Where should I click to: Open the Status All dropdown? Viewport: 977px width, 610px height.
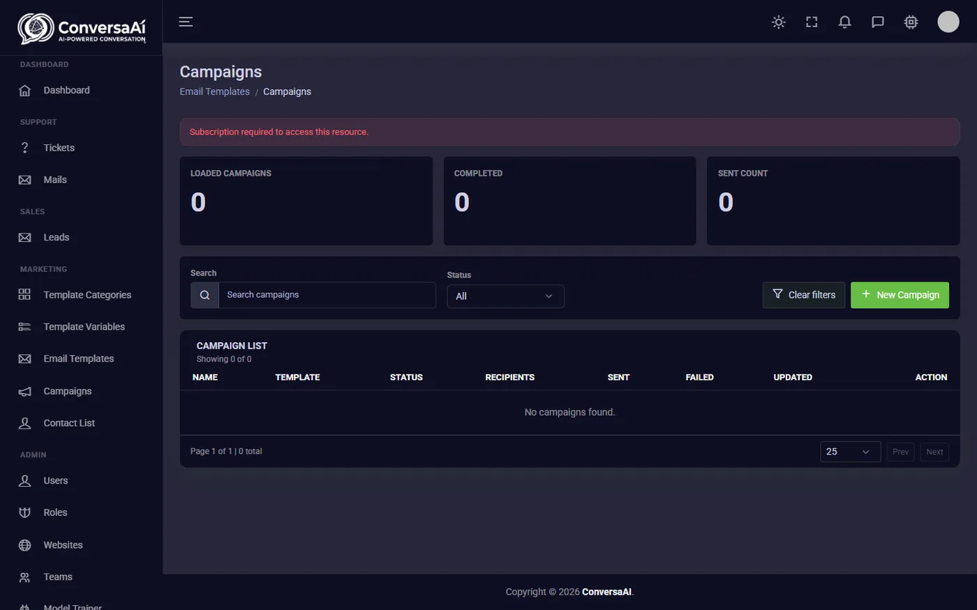point(505,296)
